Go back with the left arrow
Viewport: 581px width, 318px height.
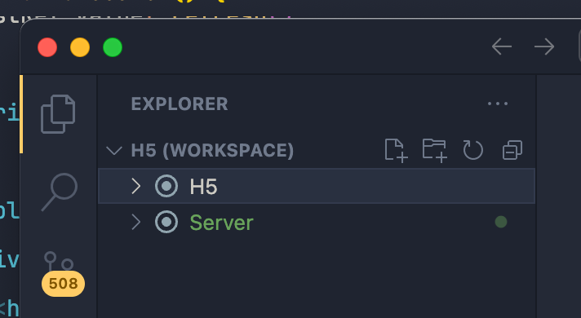[502, 46]
